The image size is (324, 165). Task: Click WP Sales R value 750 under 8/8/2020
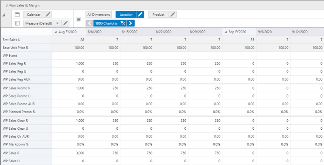[x=103, y=153]
